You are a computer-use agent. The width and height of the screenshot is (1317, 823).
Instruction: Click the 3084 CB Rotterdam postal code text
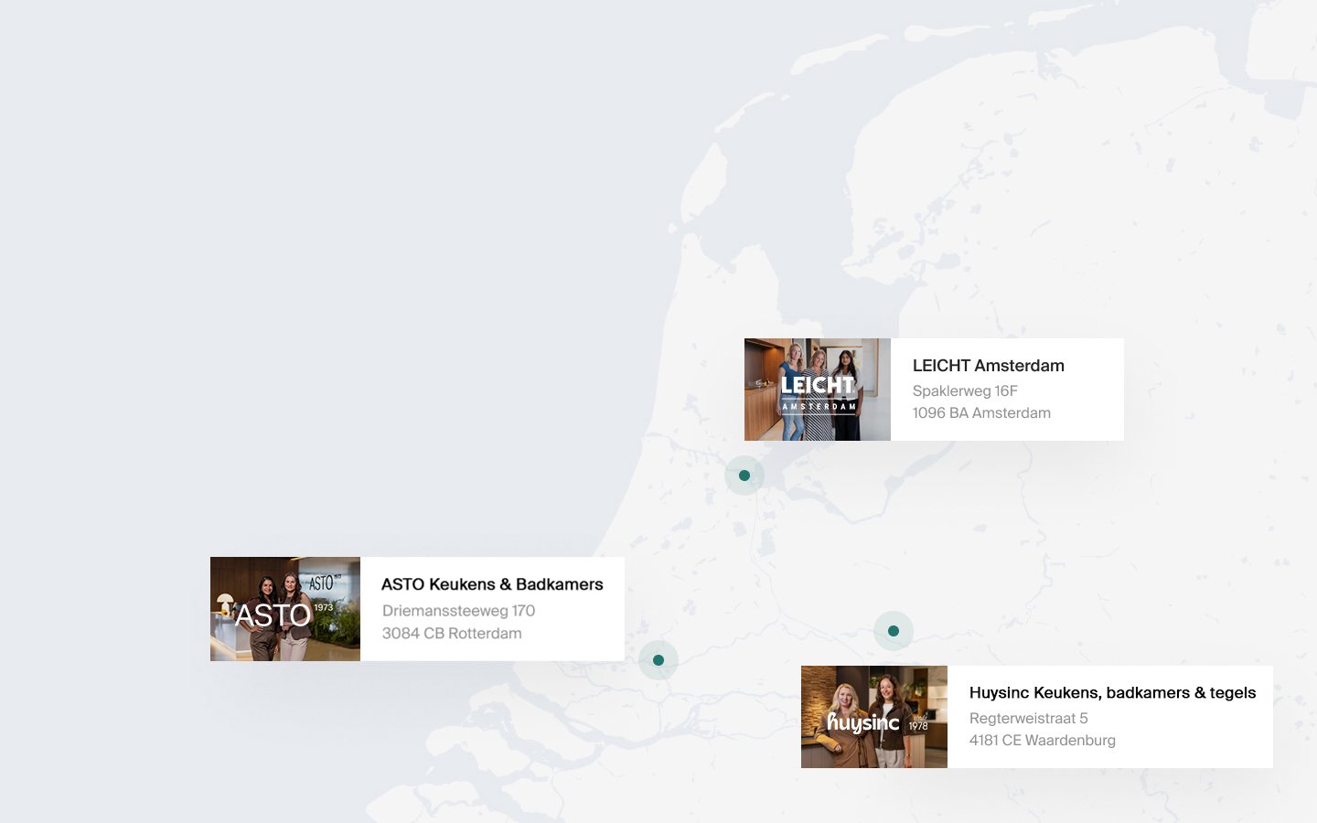(x=452, y=633)
